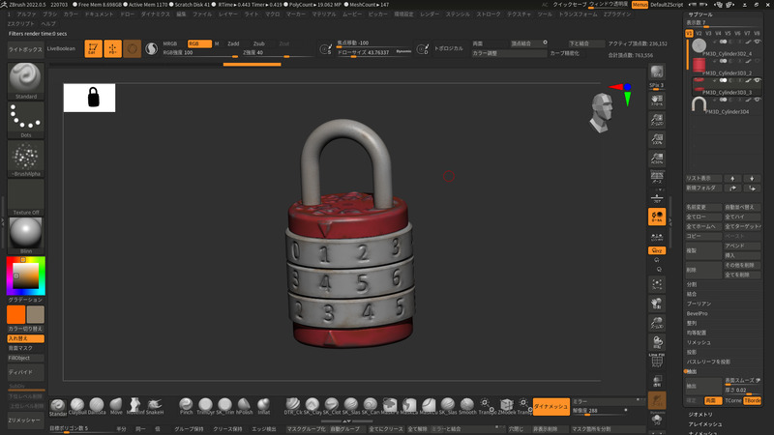Click the BPR render button in right shelf
The width and height of the screenshot is (774, 435).
click(657, 72)
